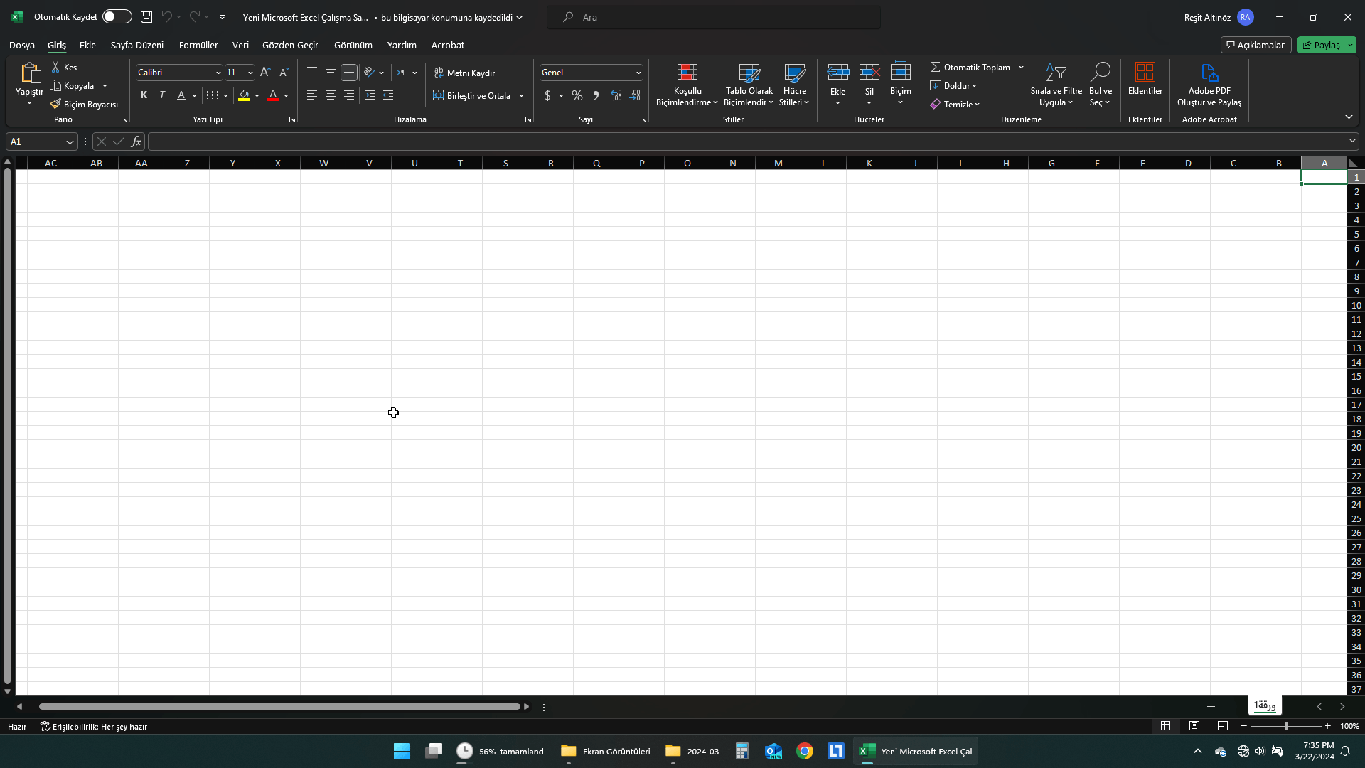Click the Koşullu Biçimlendirme icon

click(687, 73)
